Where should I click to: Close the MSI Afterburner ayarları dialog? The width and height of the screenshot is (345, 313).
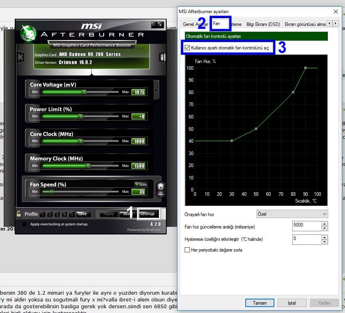click(x=336, y=12)
